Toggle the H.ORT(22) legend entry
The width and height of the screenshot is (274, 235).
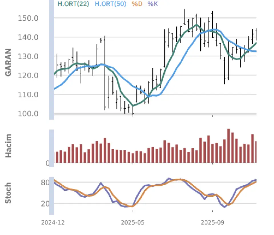tap(73, 4)
